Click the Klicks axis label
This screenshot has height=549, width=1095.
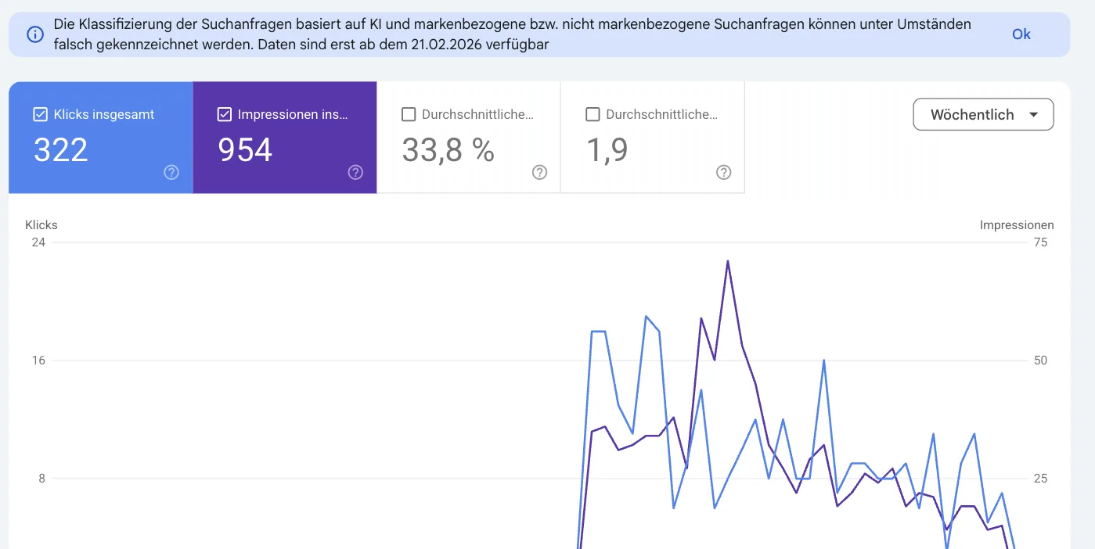point(41,224)
